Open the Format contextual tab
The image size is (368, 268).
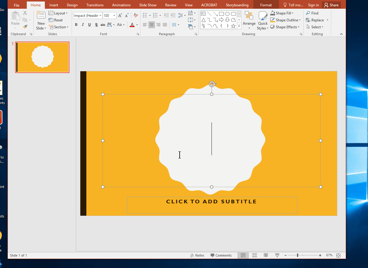click(x=266, y=5)
